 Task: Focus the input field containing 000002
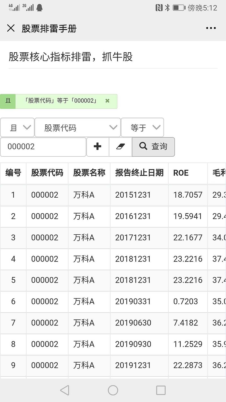tap(43, 146)
